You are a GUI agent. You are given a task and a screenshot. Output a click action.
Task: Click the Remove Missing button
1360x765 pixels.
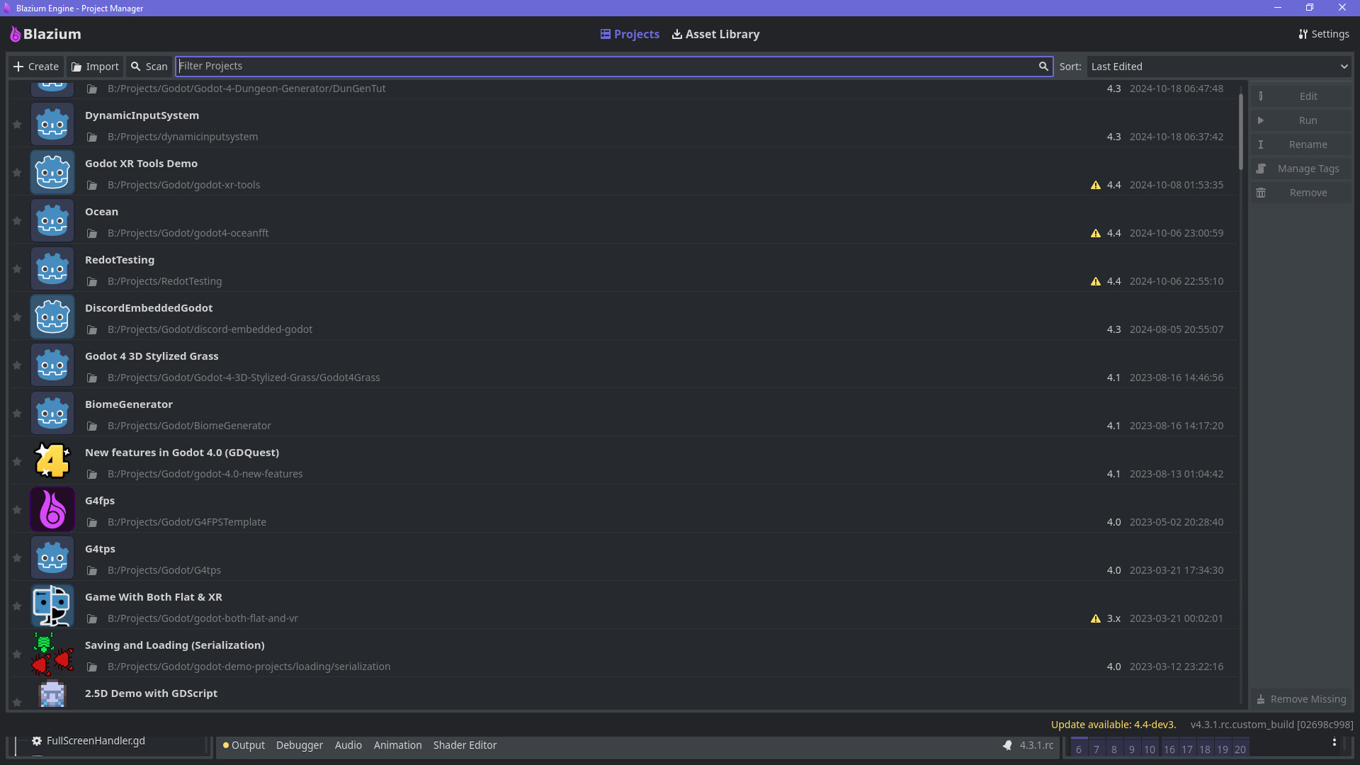[1300, 698]
